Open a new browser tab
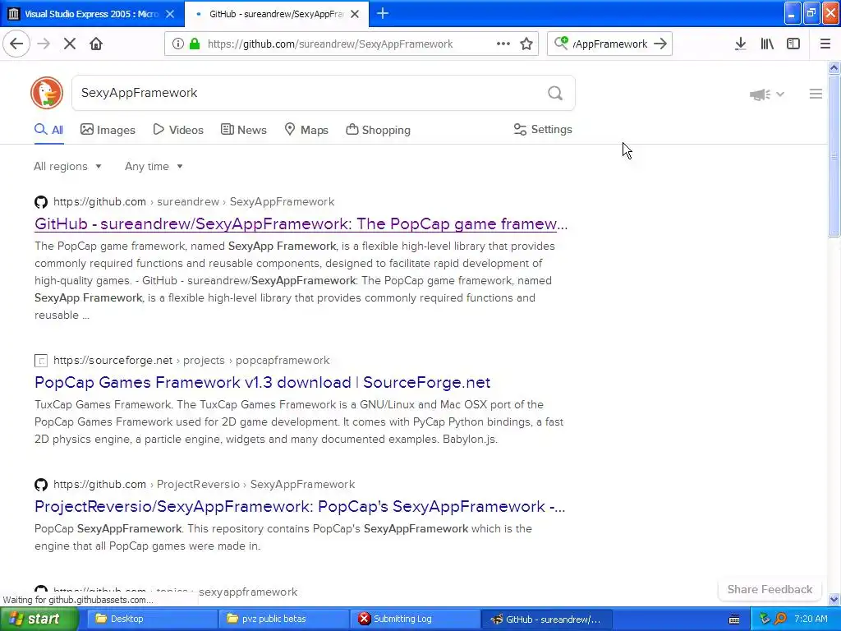Screen dimensions: 841x631 click(383, 14)
